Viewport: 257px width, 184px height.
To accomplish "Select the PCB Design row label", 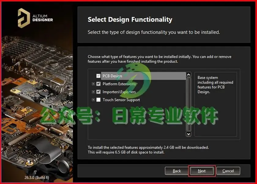I will [x=112, y=76].
